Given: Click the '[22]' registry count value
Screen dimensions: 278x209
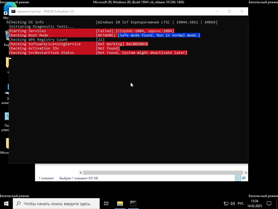Looking at the screenshot, I should pyautogui.click(x=100, y=40).
